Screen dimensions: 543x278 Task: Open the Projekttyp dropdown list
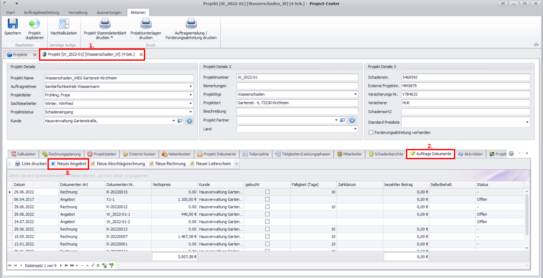point(355,94)
